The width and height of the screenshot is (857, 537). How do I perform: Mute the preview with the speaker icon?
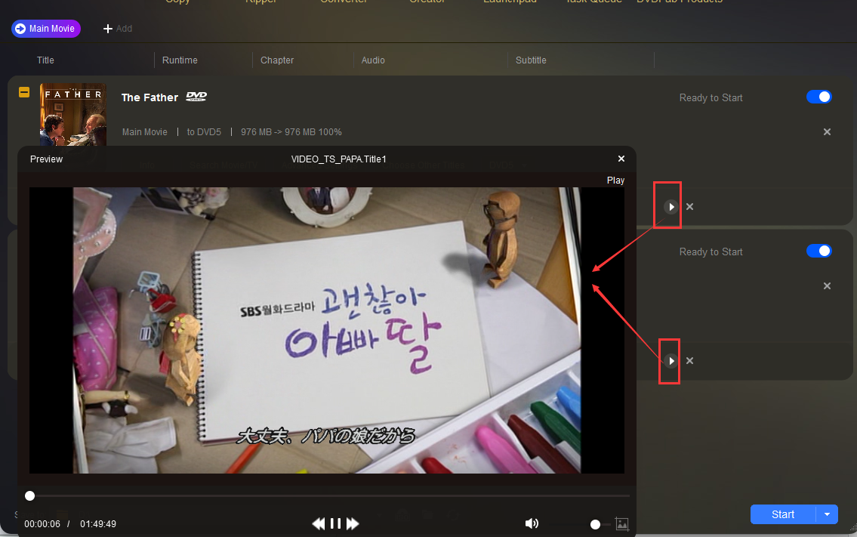tap(532, 524)
